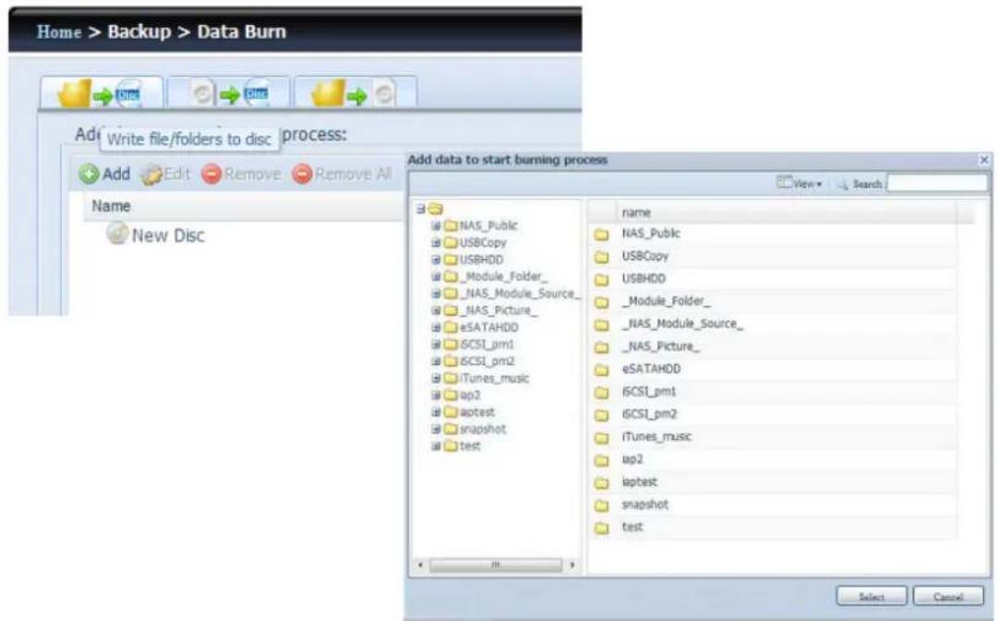998x621 pixels.
Task: Open the View dropdown menu
Action: pyautogui.click(x=799, y=184)
